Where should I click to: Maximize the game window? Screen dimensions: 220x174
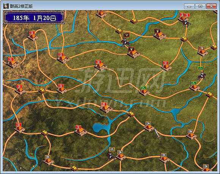(200, 6)
